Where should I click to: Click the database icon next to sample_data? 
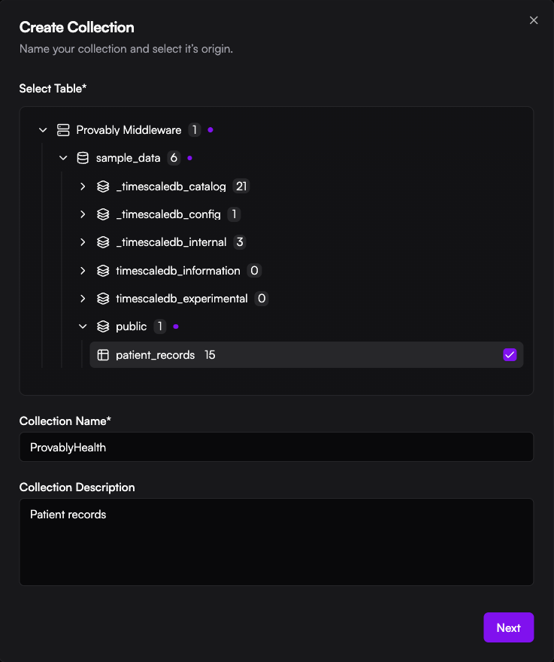pyautogui.click(x=83, y=158)
